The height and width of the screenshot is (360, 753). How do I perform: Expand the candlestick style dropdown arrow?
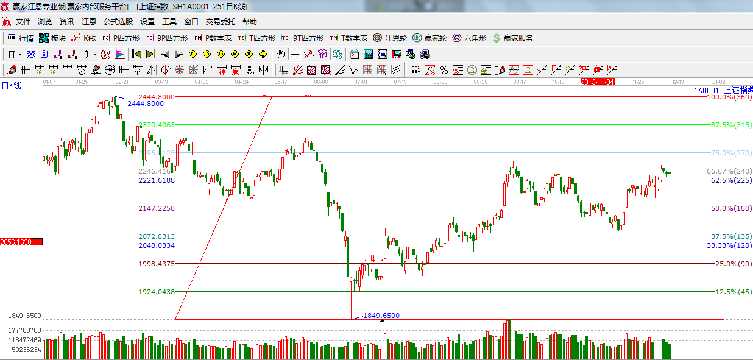coord(94,54)
